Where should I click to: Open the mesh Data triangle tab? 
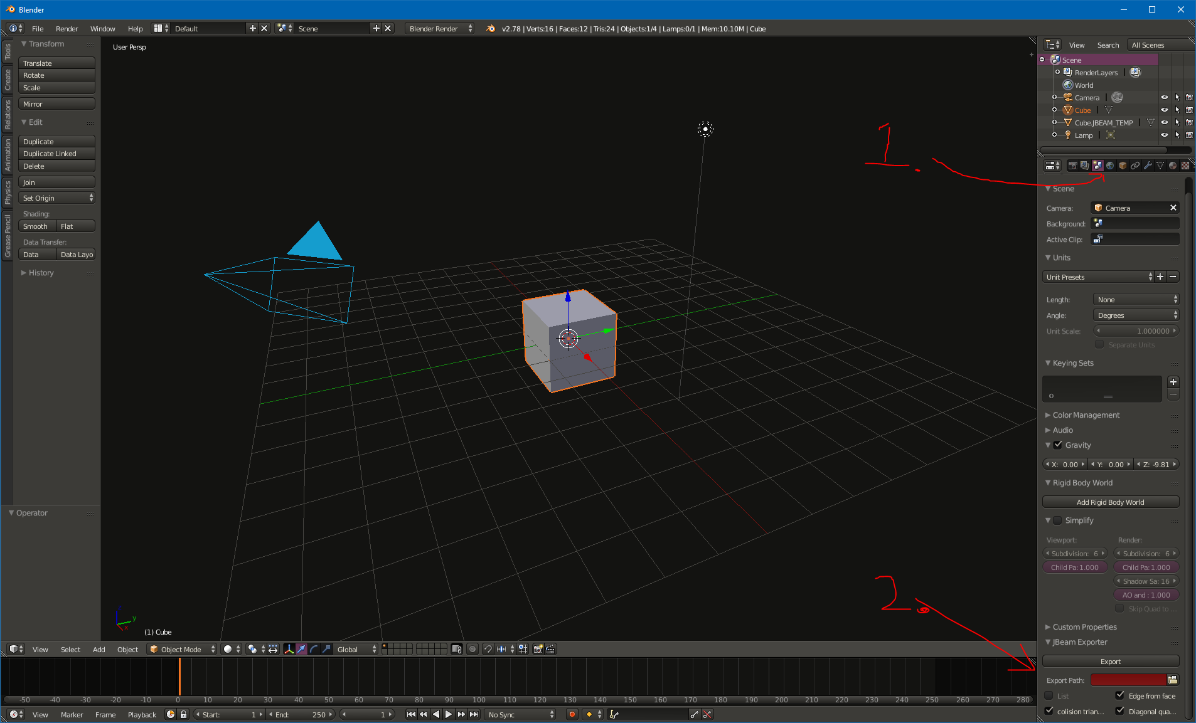[1160, 166]
